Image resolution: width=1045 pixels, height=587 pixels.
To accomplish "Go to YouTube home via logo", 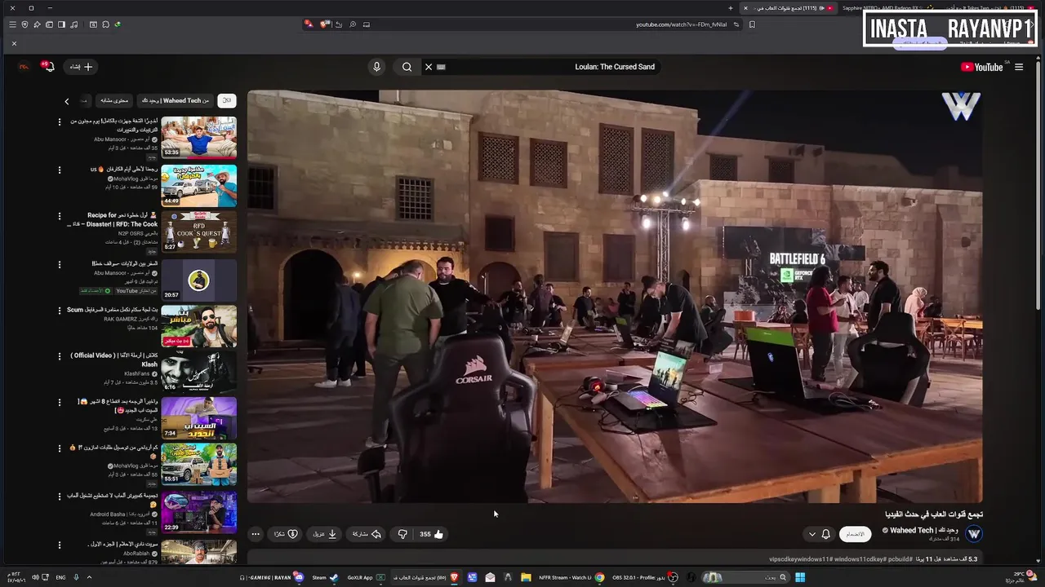I will point(982,67).
